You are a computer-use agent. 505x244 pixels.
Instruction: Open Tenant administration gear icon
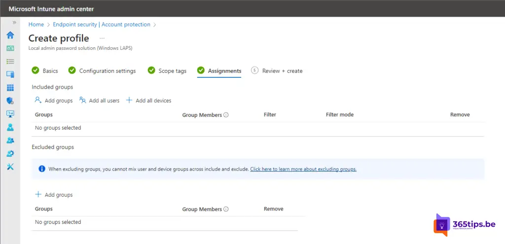click(x=10, y=153)
